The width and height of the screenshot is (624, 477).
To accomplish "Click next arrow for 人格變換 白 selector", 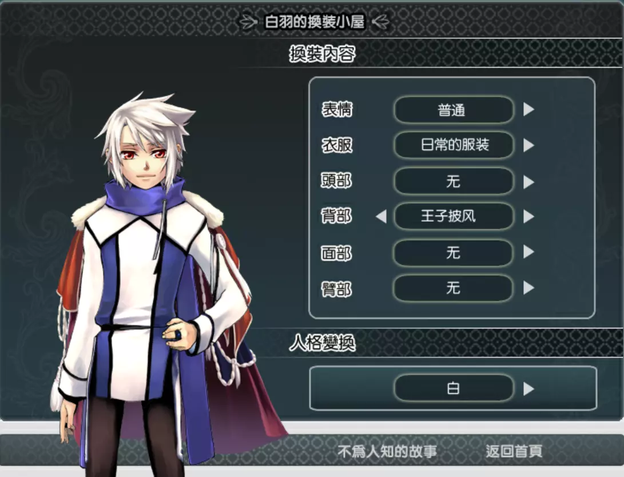I will pyautogui.click(x=528, y=389).
